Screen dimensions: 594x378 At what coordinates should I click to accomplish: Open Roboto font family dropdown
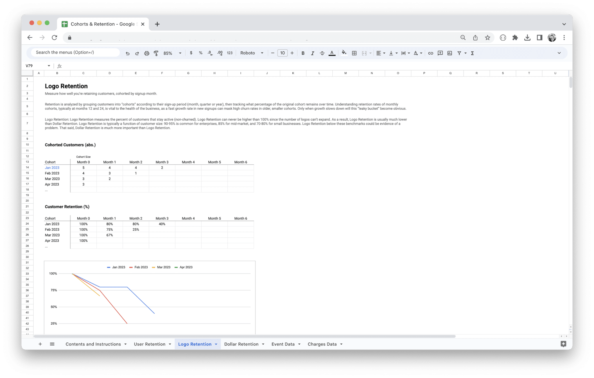coord(252,53)
